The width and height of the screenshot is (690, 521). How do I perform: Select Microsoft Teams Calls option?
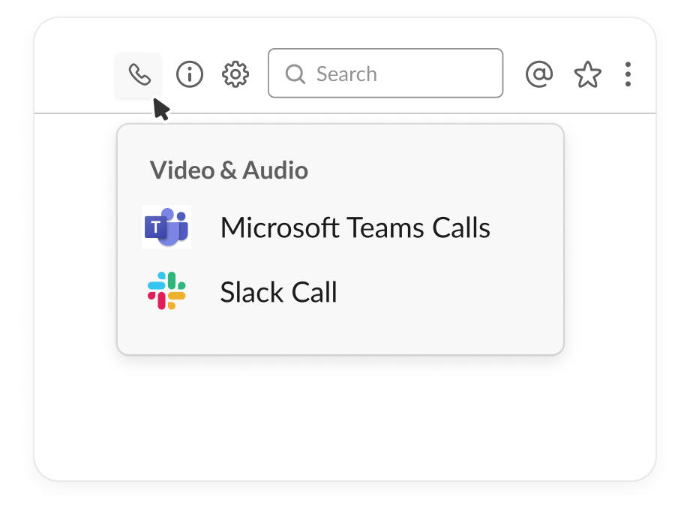tap(316, 227)
